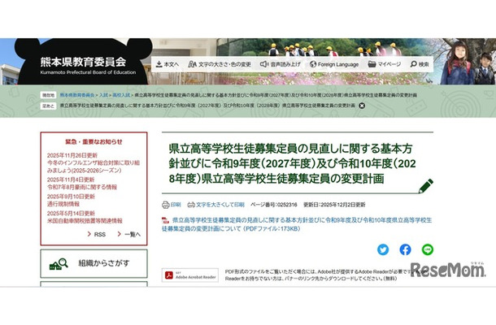Share page on LINE
The image size is (496, 325).
(x=428, y=249)
